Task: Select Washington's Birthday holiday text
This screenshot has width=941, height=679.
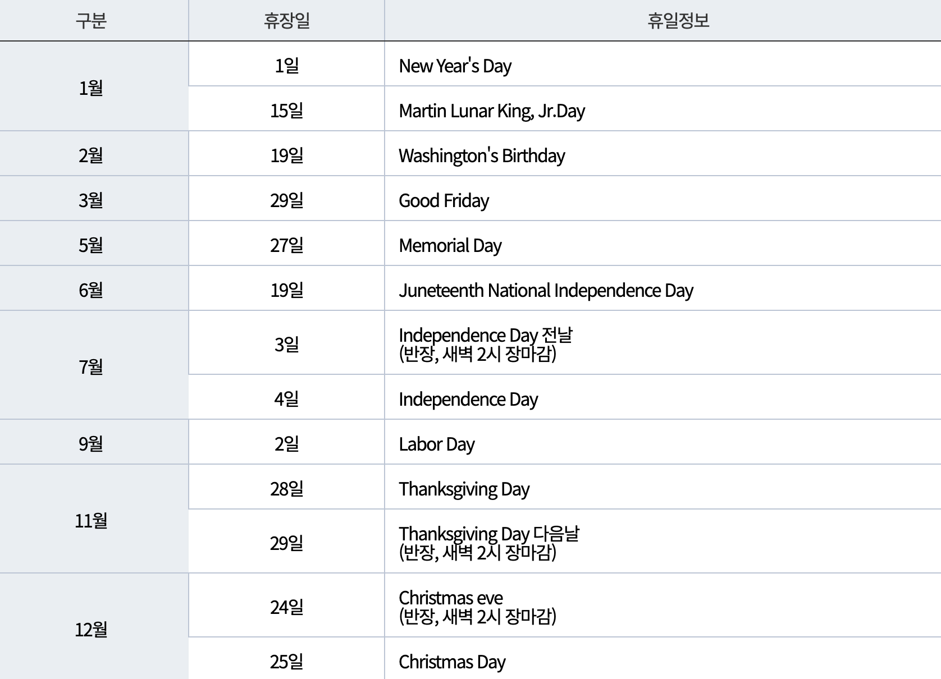Action: tap(483, 155)
